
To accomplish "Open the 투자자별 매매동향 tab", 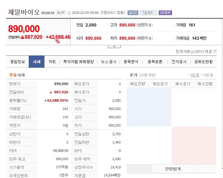I will [x=78, y=62].
